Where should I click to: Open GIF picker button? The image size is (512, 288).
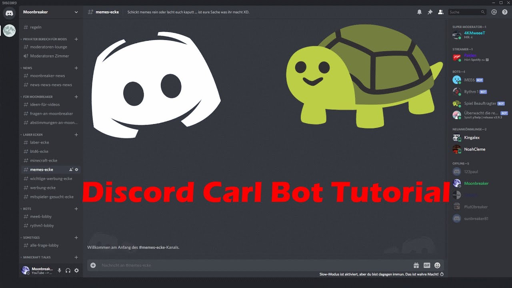pos(427,265)
